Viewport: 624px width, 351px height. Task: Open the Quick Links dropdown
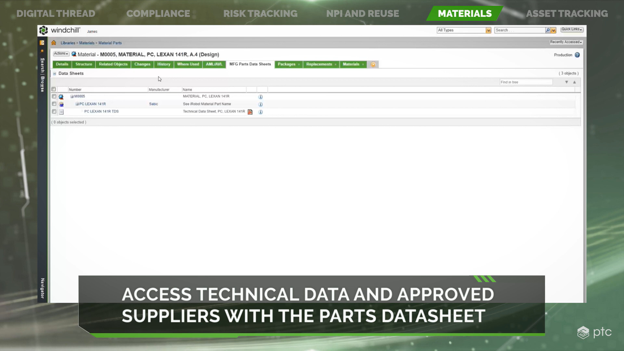click(x=572, y=29)
